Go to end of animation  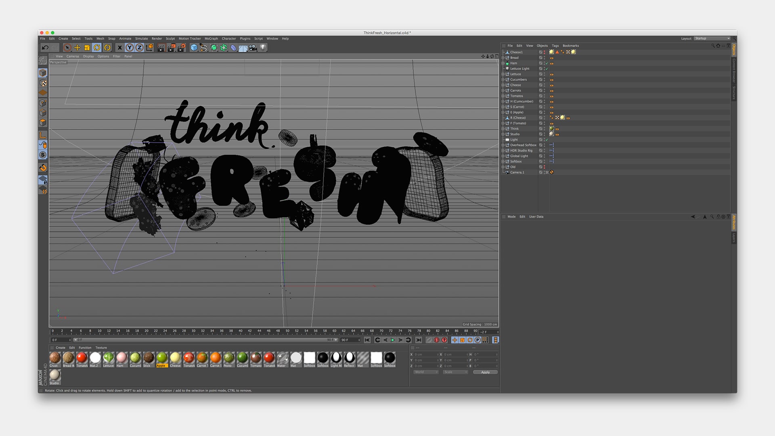[419, 340]
